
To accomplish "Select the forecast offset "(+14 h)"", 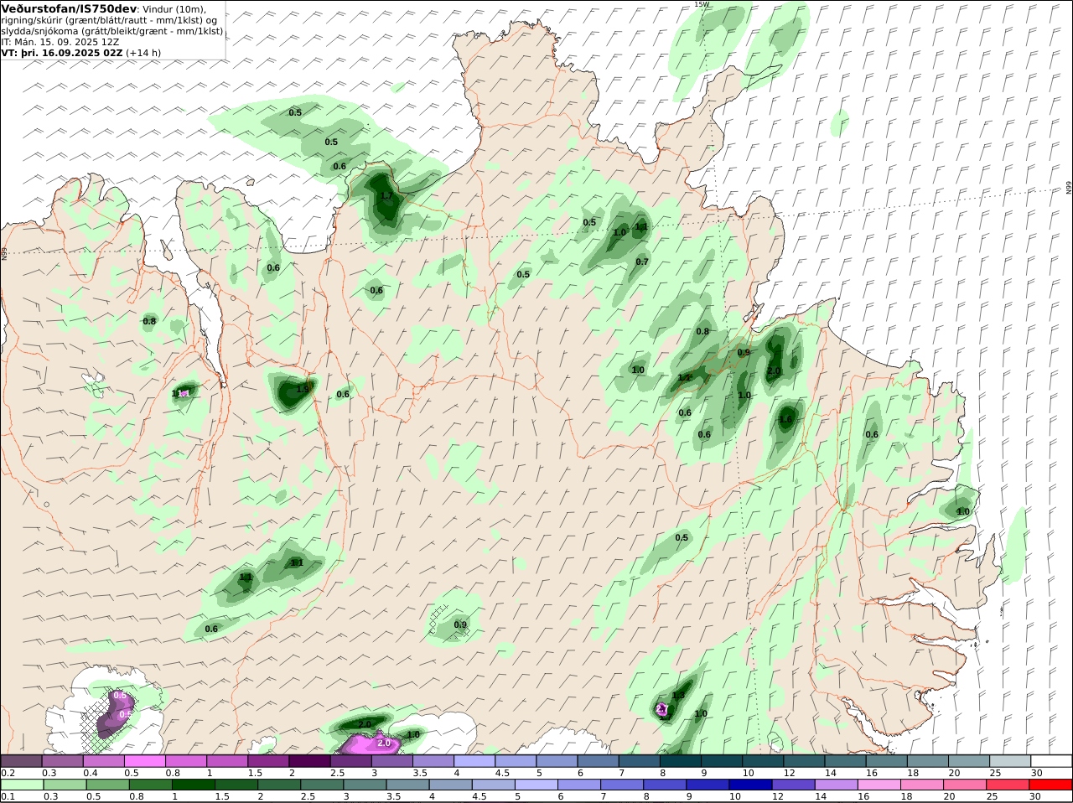I will (143, 53).
